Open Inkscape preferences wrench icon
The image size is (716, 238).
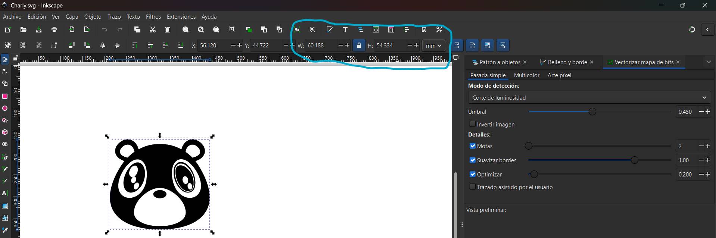point(439,30)
